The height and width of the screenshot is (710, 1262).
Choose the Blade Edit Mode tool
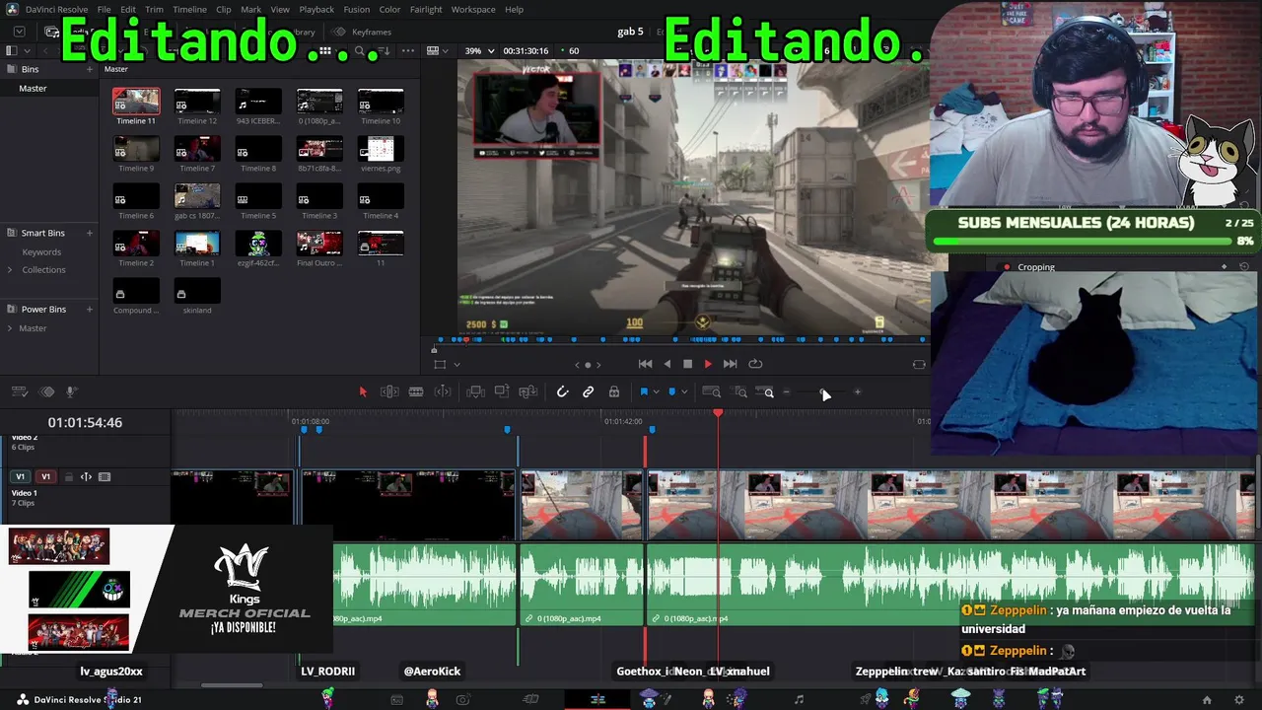[x=416, y=391]
